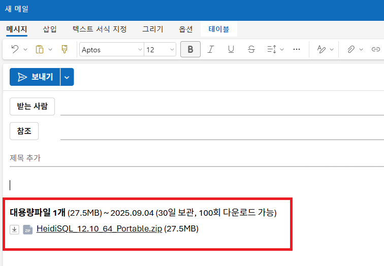The height and width of the screenshot is (266, 384).
Task: Click the 대용량파일 1개 text
Action: coord(38,212)
